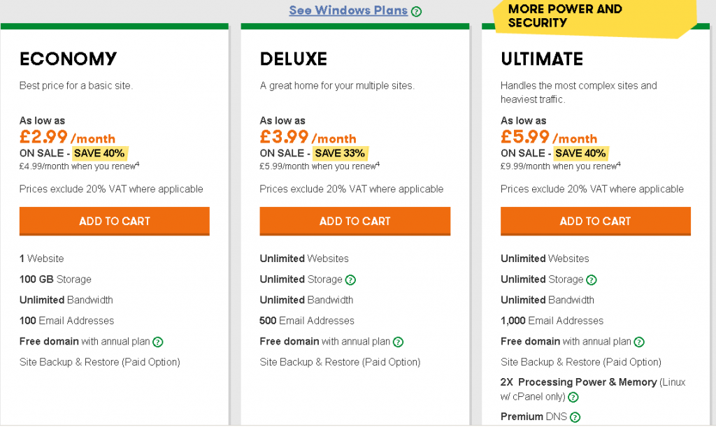Select the Ultimate plan heading
The height and width of the screenshot is (427, 716).
pos(542,59)
